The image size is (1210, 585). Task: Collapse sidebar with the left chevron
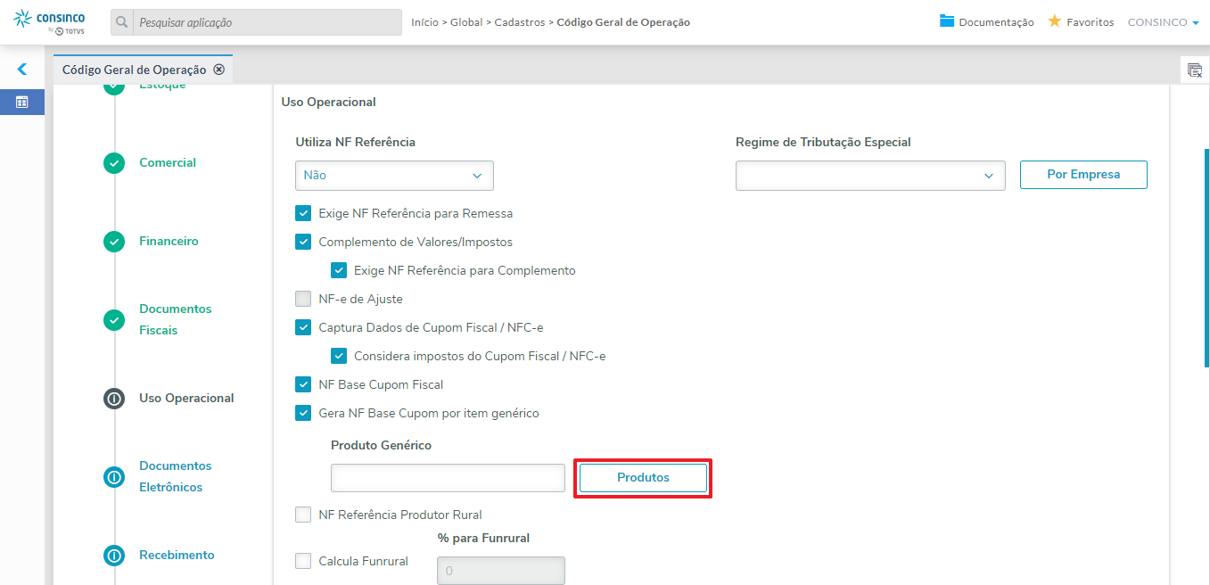(22, 69)
